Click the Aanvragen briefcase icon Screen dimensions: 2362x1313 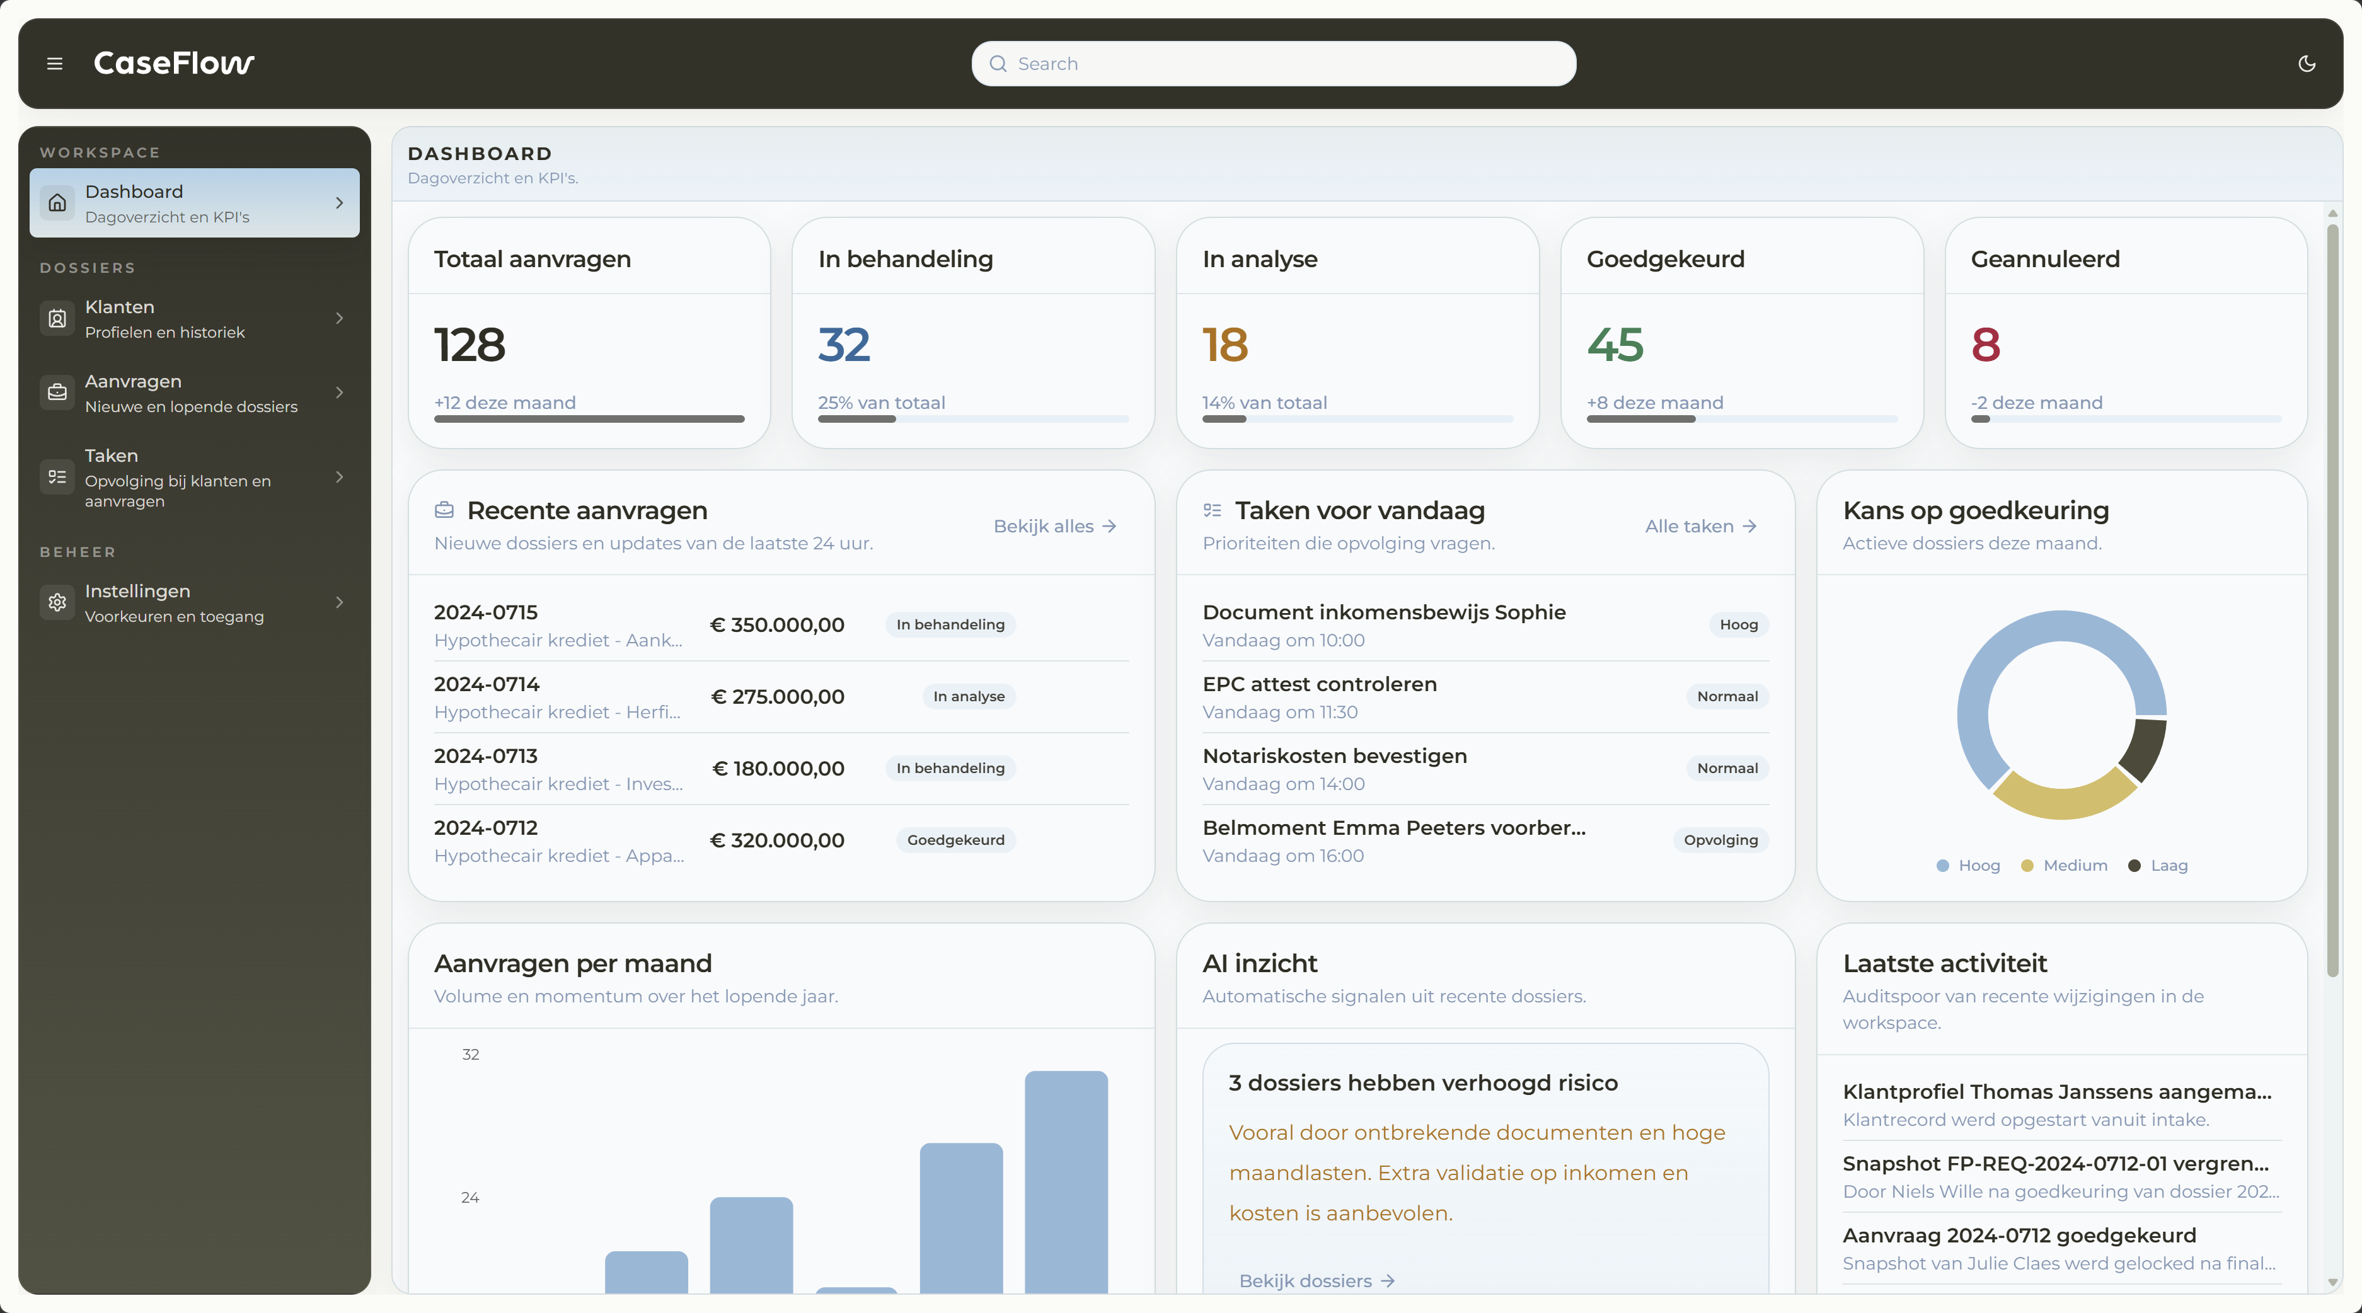coord(57,393)
